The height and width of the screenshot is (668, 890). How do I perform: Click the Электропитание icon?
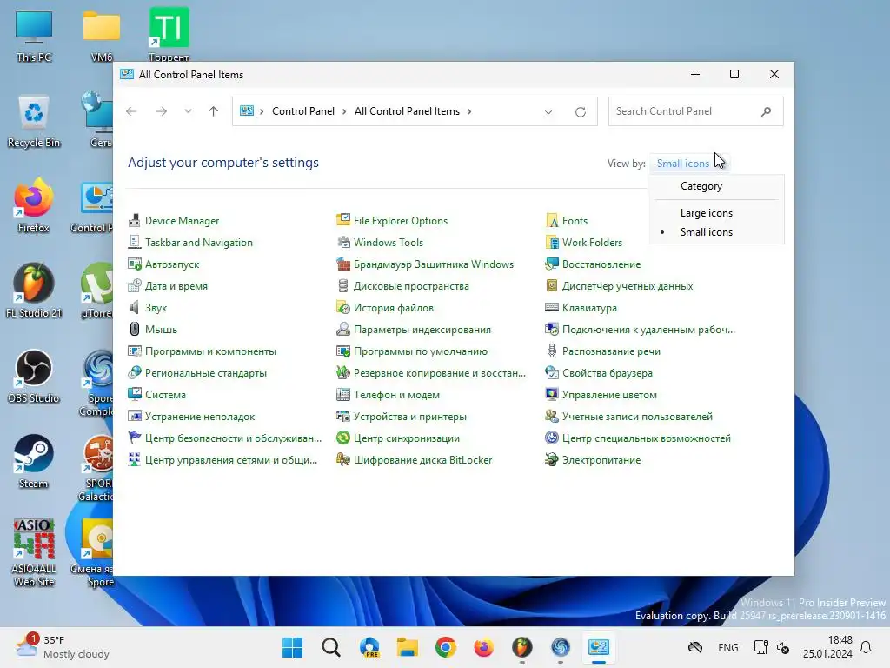(x=551, y=459)
